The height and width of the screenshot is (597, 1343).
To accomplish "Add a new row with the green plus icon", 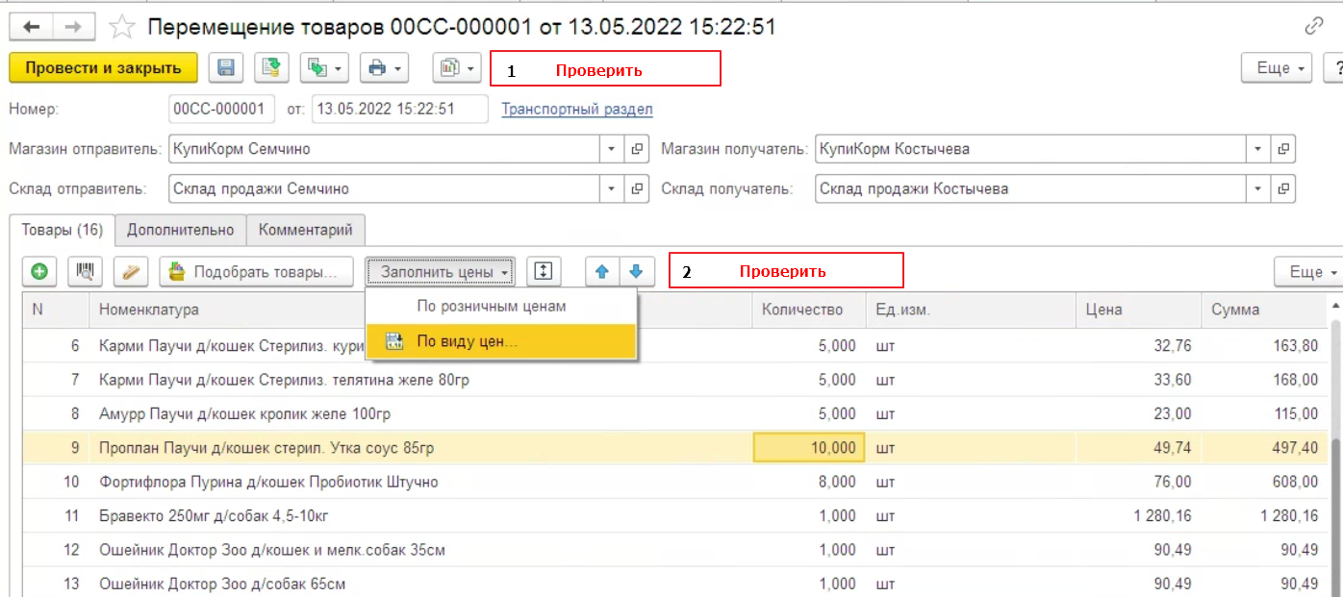I will pos(39,272).
